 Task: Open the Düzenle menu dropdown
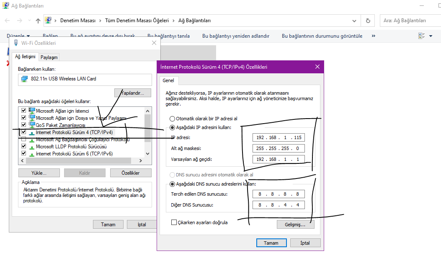click(x=18, y=36)
